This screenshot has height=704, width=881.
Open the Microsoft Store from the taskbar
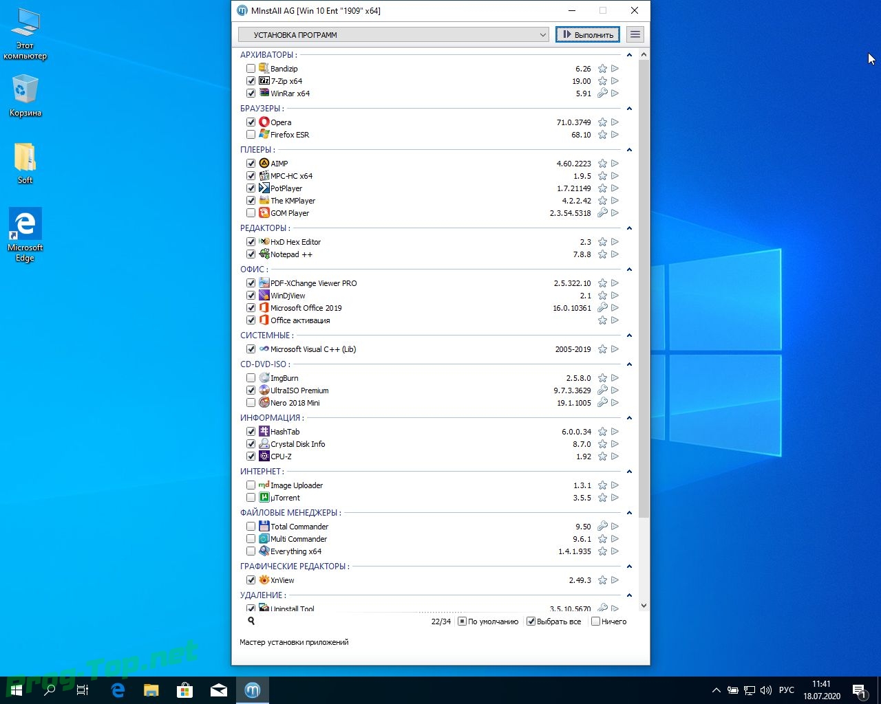click(184, 690)
